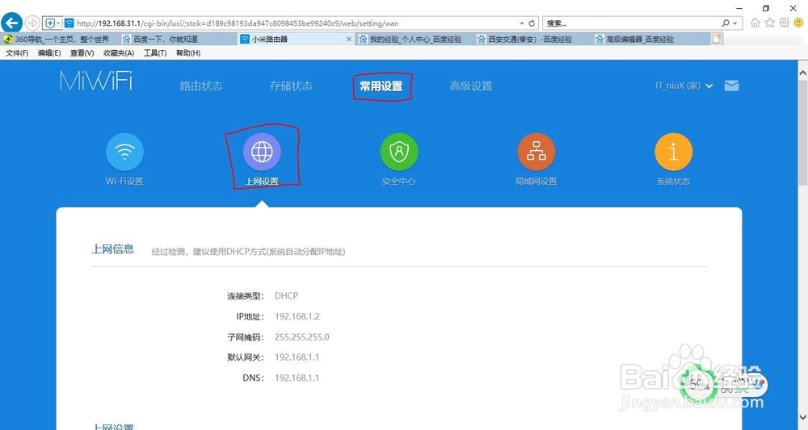This screenshot has width=808, height=430.
Task: Switch to the 高级编辑器_百度经验 browser tab
Action: click(650, 39)
